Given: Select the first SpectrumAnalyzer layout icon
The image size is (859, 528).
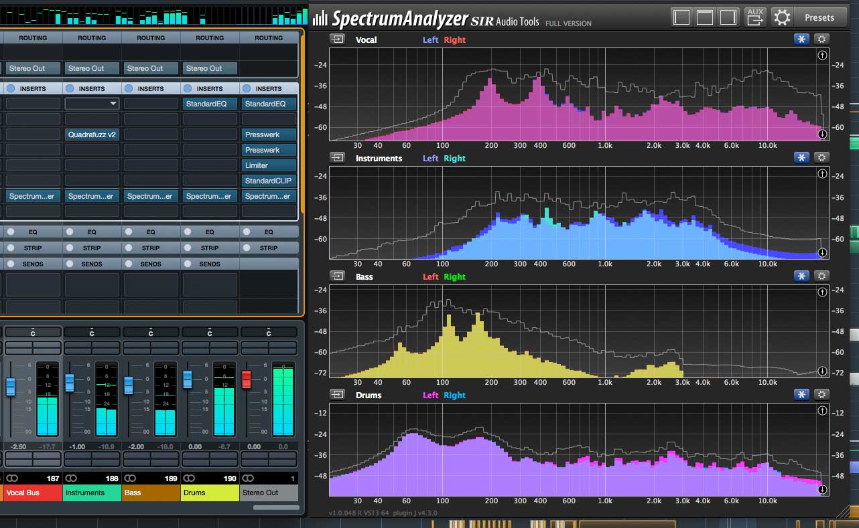Looking at the screenshot, I should (x=681, y=17).
